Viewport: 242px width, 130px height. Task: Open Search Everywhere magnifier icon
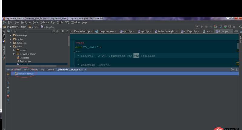click(x=240, y=27)
